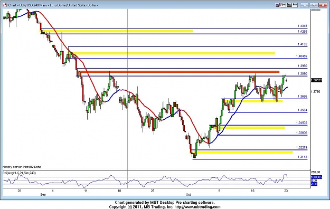Click the 1.4152 price level label
This screenshot has width=330, height=209.
pos(303,44)
